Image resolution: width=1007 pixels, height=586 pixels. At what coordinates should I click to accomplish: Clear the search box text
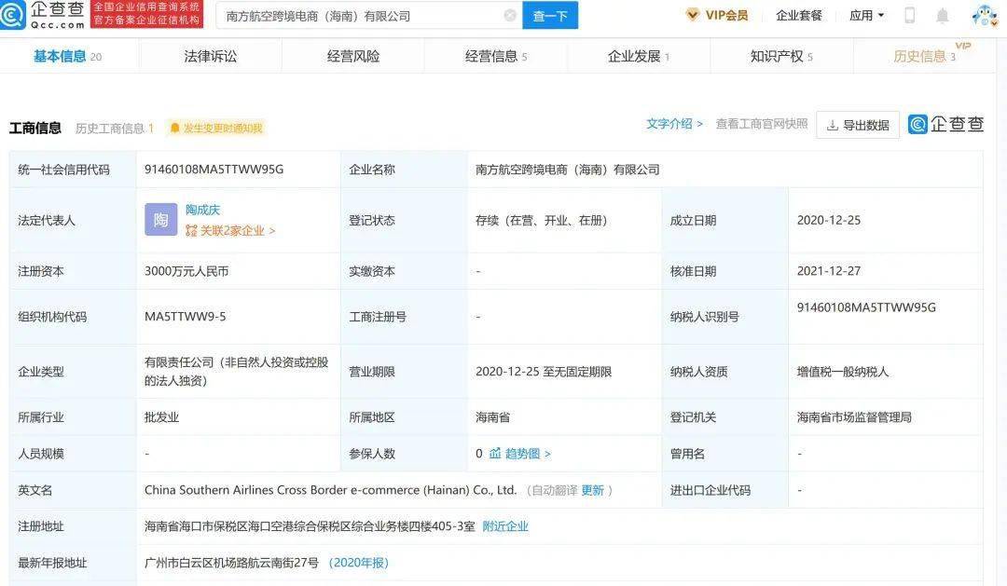(x=510, y=15)
